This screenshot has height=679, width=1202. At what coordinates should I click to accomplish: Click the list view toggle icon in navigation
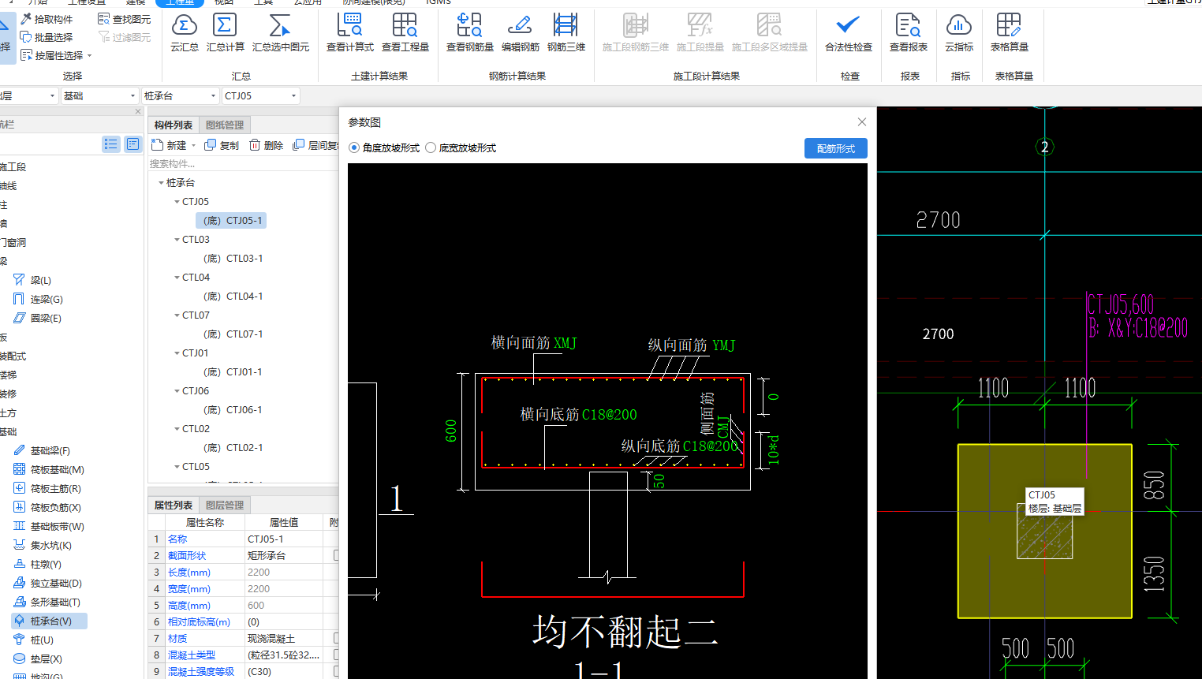(110, 144)
